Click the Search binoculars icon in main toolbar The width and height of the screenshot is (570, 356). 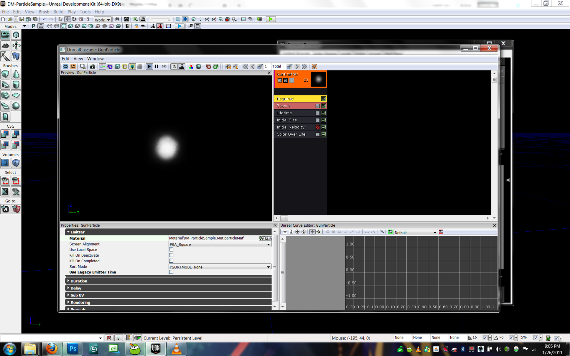click(117, 19)
